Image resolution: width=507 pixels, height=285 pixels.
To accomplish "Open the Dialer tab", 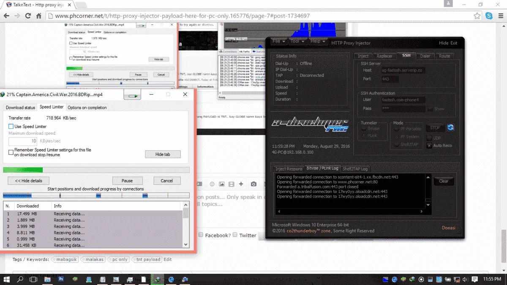I will [425, 56].
